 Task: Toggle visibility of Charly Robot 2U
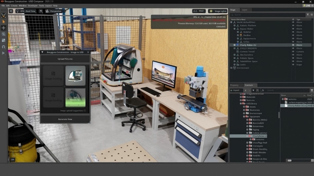tap(293, 45)
